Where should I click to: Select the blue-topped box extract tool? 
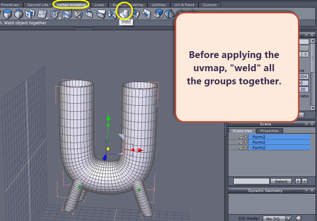point(158,14)
